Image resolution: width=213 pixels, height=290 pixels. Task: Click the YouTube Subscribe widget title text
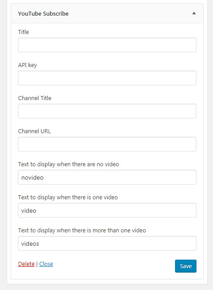[x=43, y=14]
